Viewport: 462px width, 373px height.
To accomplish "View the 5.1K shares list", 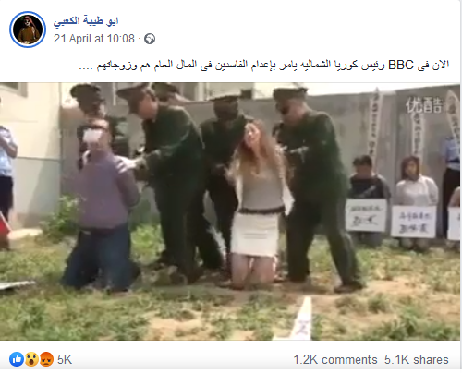I will (x=416, y=359).
